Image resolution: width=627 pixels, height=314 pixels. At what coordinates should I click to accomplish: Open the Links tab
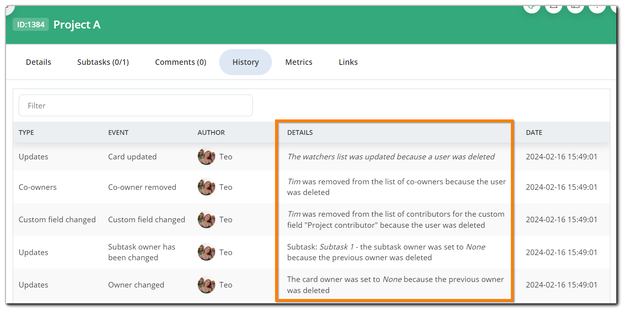[348, 62]
